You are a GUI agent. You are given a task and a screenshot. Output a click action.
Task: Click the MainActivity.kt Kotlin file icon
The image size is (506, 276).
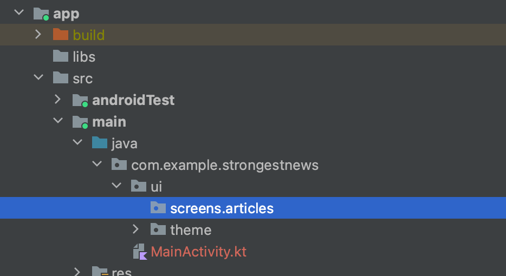140,252
